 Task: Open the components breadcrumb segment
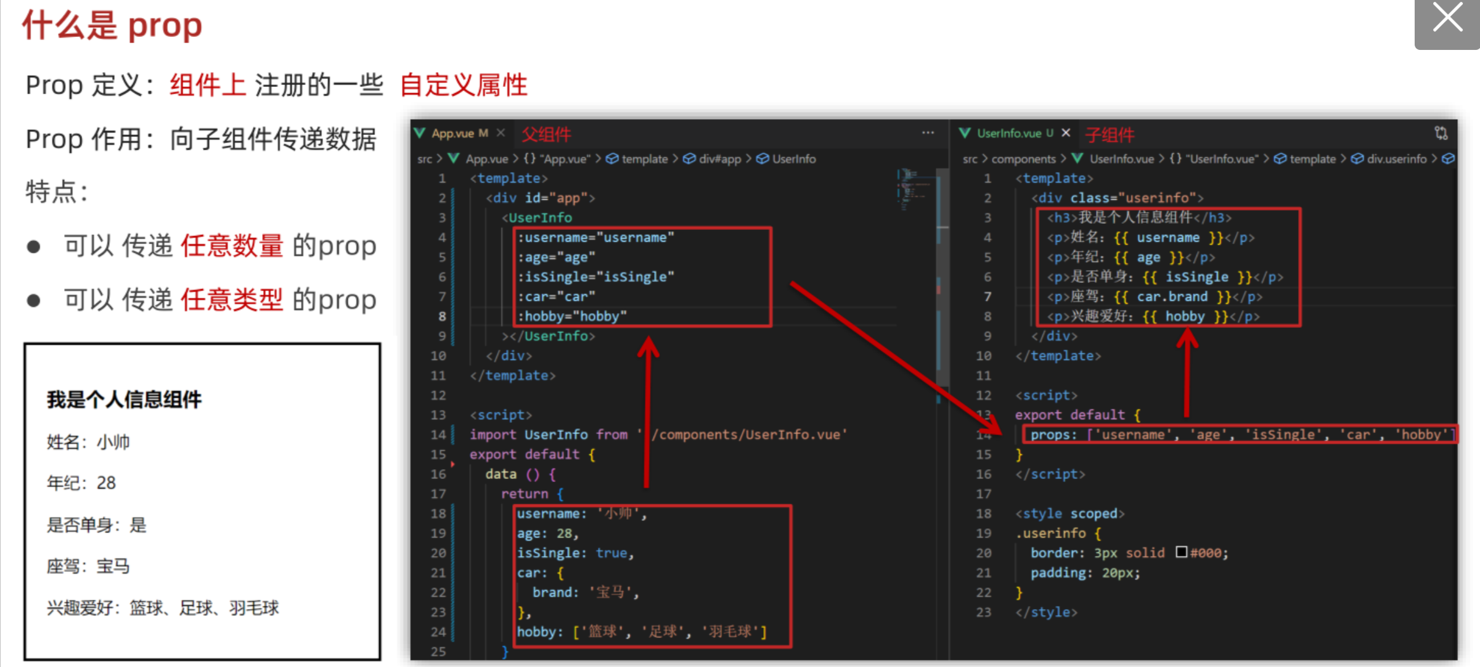[1023, 159]
